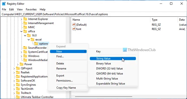187x99 pixels.
Task: Click the options folder icon
Action: (x=36, y=44)
